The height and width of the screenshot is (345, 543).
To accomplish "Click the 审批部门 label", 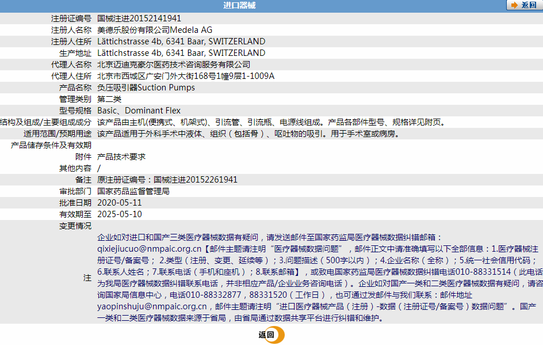I will [75, 191].
